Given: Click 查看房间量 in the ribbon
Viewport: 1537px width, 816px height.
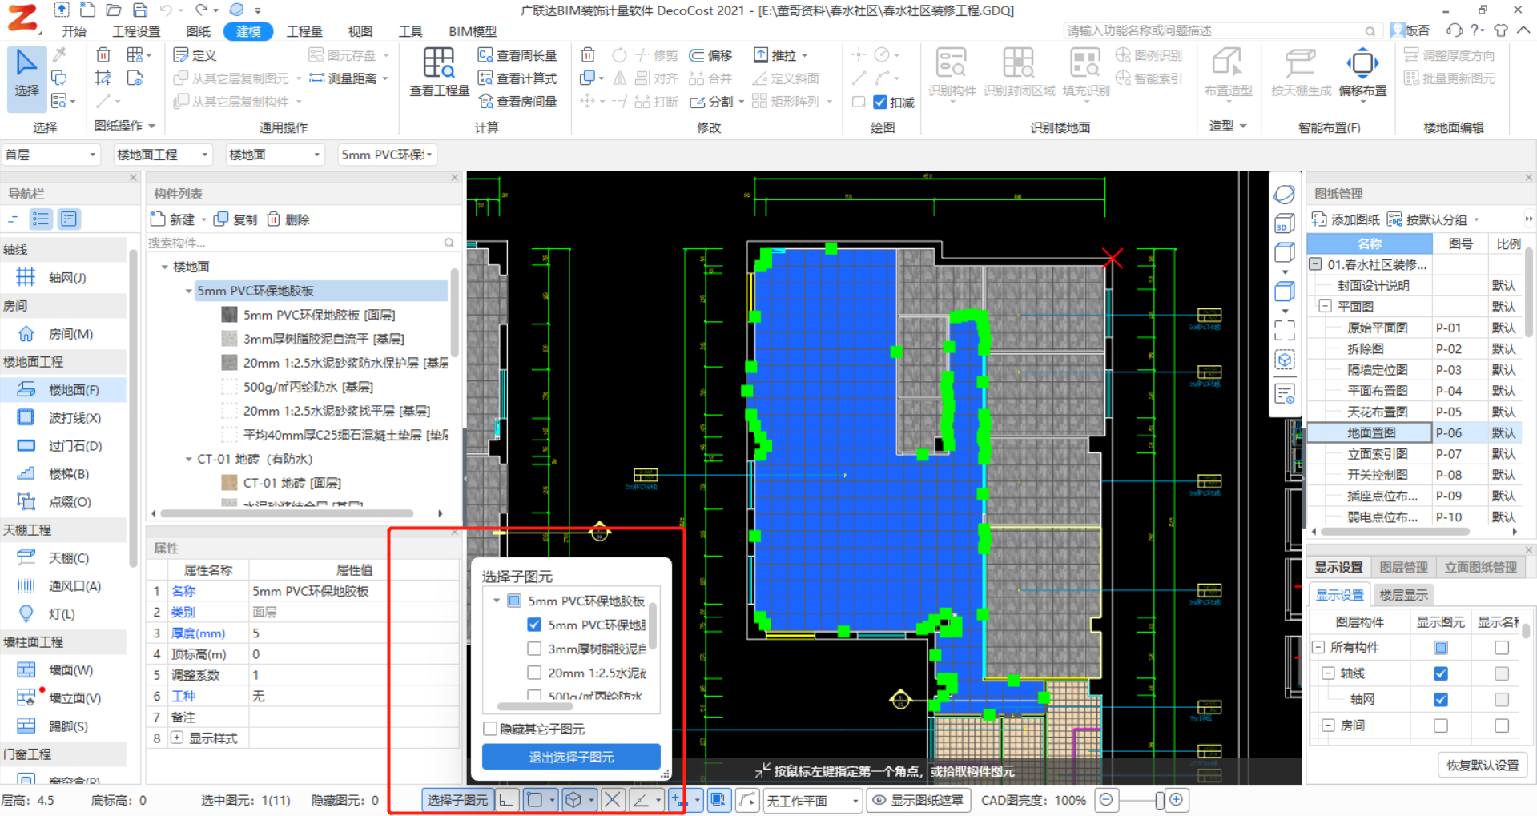Looking at the screenshot, I should (x=517, y=102).
